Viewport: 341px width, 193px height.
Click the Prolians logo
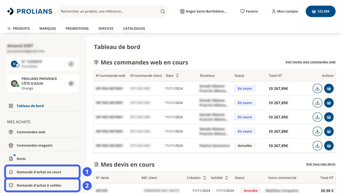(x=30, y=11)
